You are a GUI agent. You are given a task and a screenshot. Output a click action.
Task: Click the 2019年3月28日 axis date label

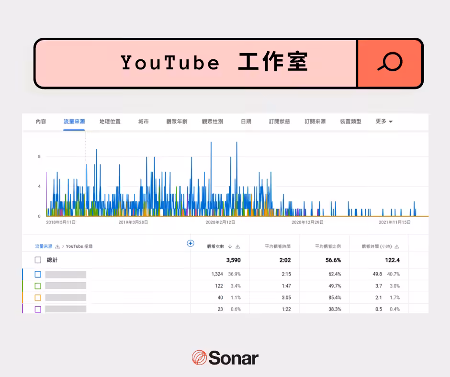133,222
